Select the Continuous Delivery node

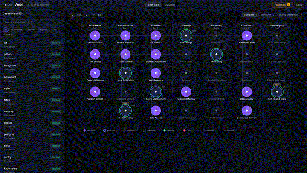[x=247, y=110]
